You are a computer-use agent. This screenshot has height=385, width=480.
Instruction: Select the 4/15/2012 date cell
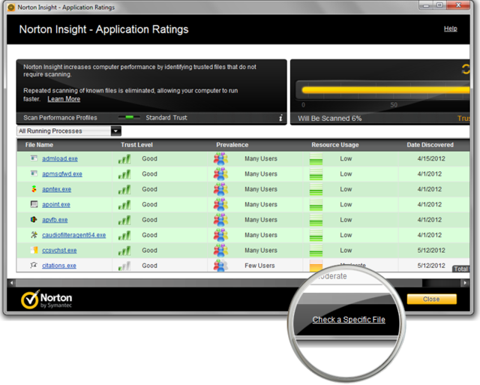tap(431, 158)
